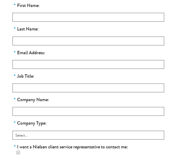Click the 'First Name:' label text

tap(28, 5)
